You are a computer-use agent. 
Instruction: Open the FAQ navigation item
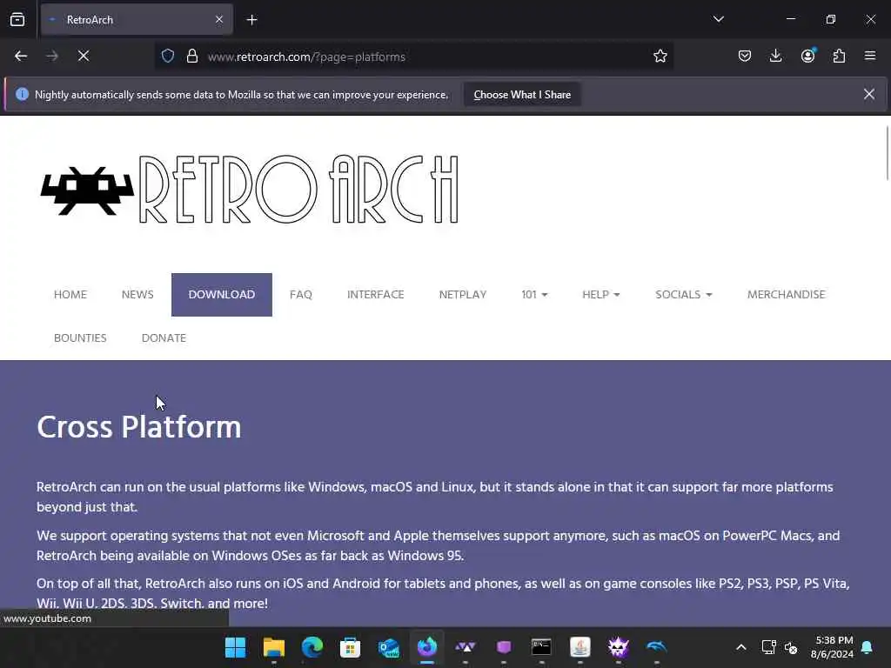[300, 295]
